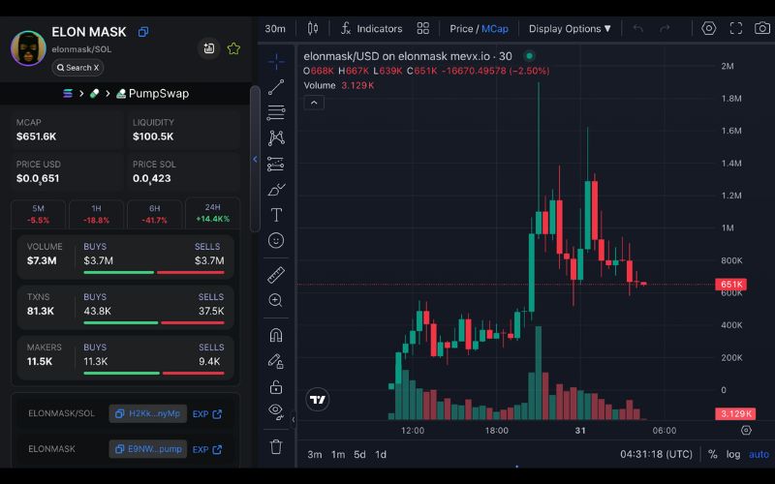Click the 651K current price label
This screenshot has width=775, height=484.
(731, 284)
